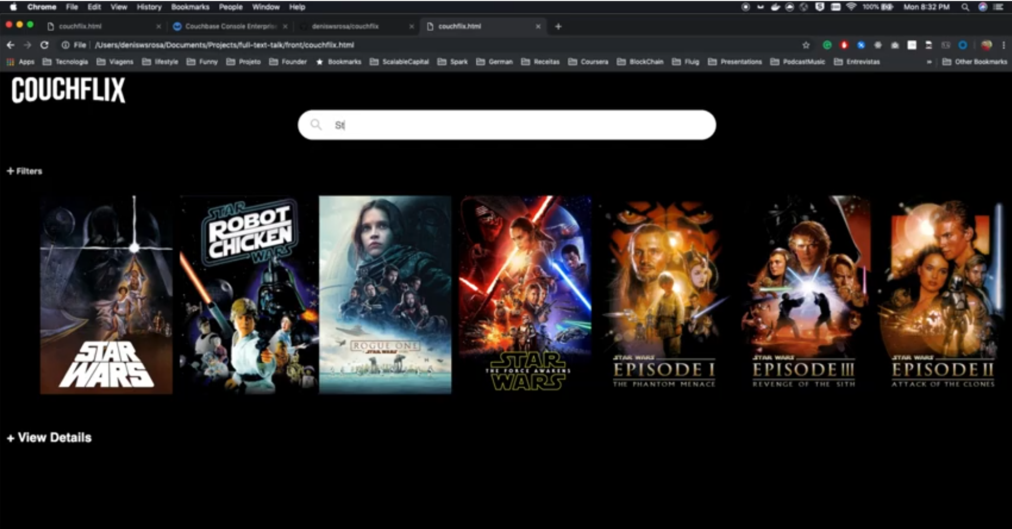The width and height of the screenshot is (1012, 529).
Task: Open the History menu
Action: click(149, 7)
